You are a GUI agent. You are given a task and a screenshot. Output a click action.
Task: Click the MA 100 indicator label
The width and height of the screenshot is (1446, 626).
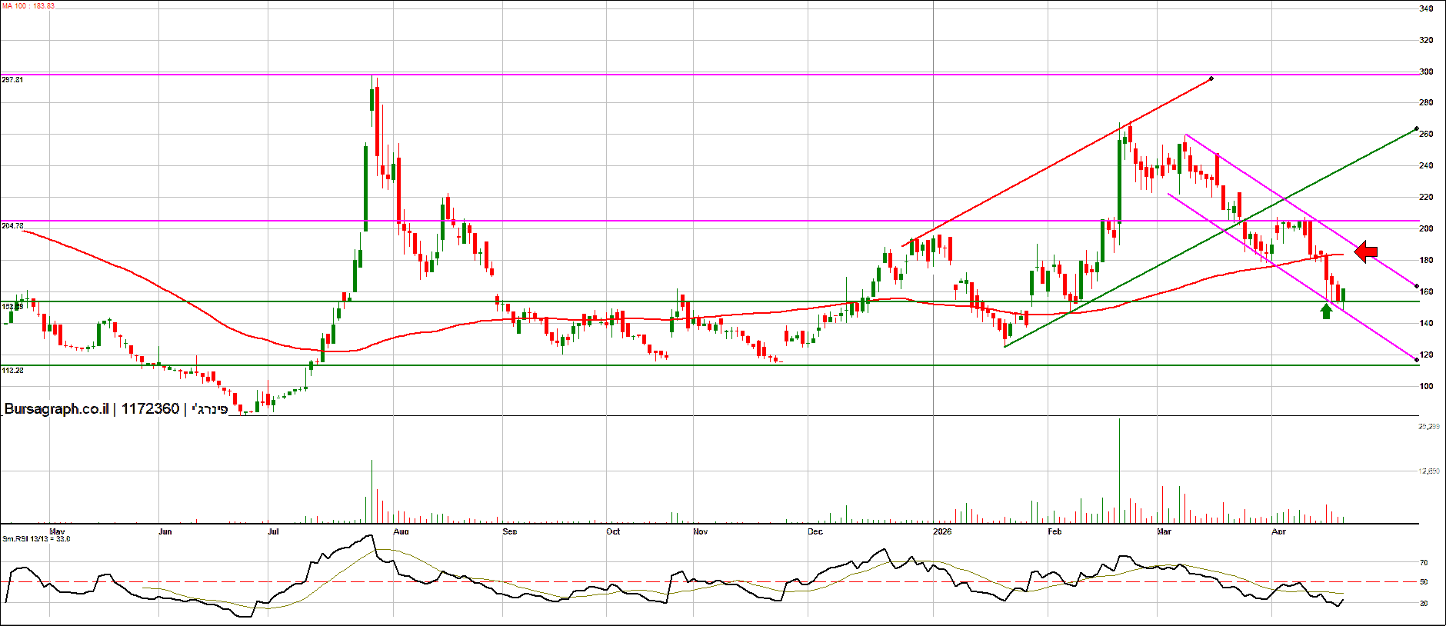pyautogui.click(x=28, y=6)
